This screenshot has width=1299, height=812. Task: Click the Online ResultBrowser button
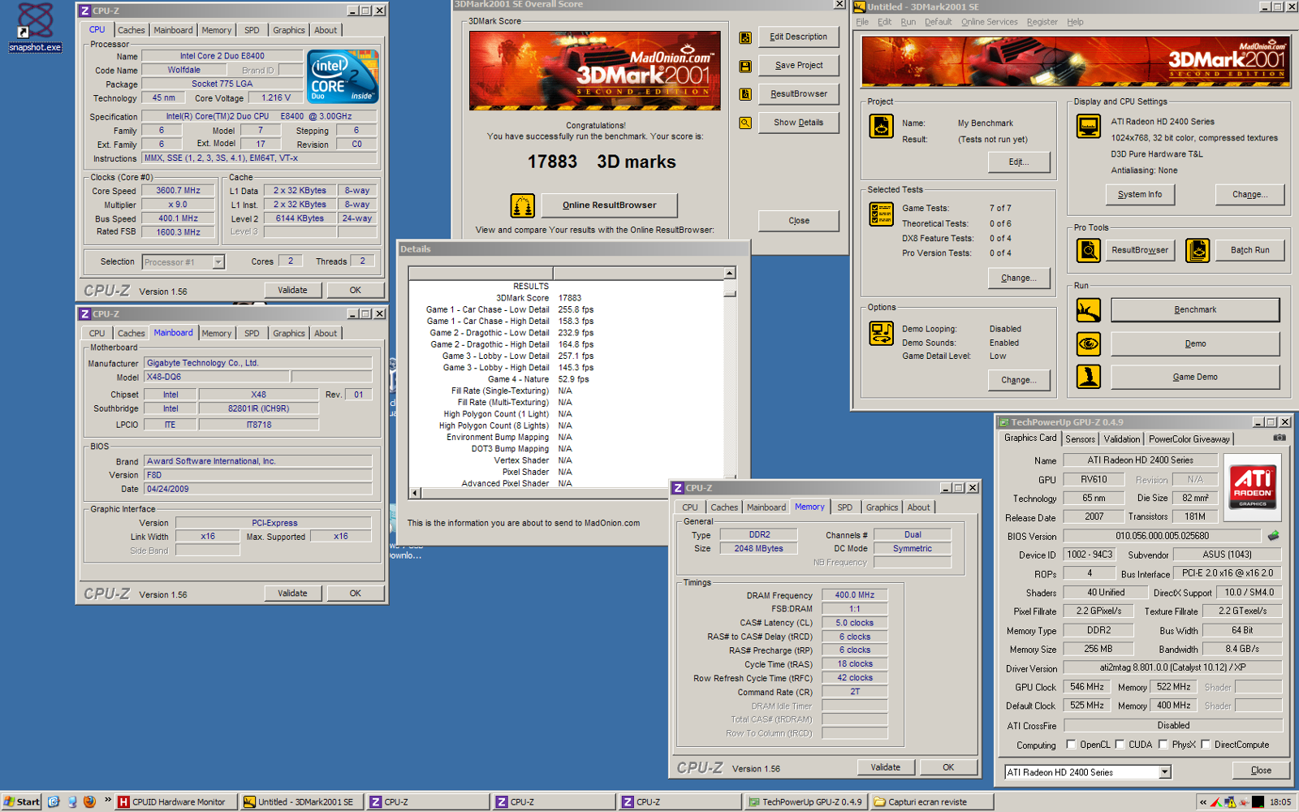609,205
